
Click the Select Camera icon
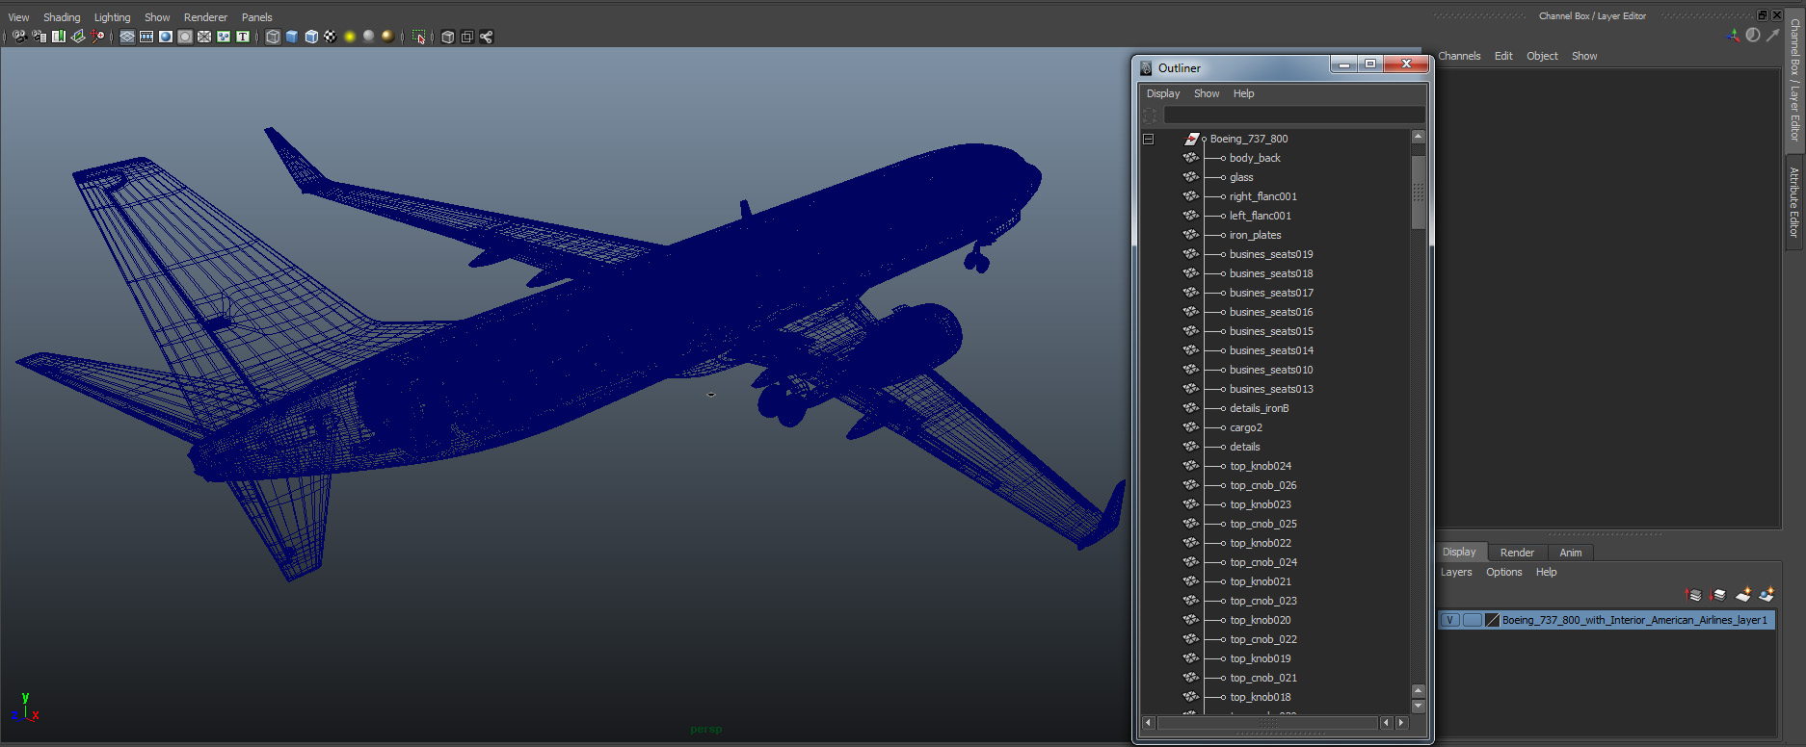[x=19, y=37]
